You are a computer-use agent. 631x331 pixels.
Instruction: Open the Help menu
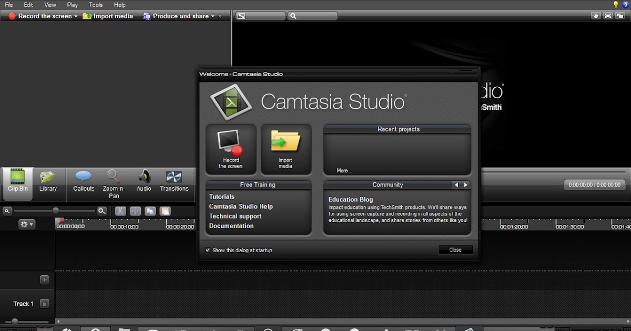click(x=120, y=5)
